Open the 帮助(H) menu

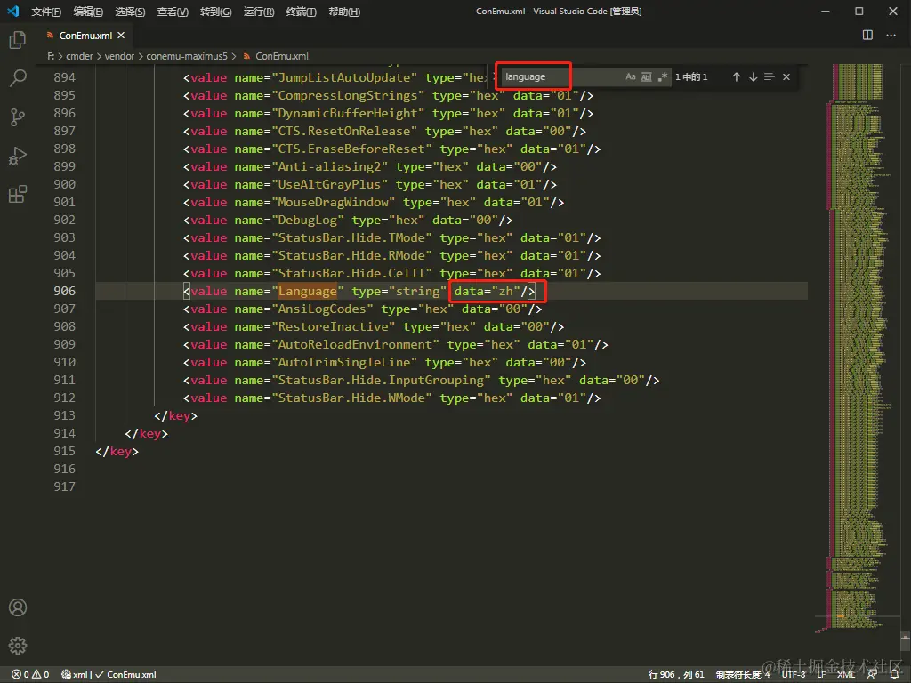344,12
